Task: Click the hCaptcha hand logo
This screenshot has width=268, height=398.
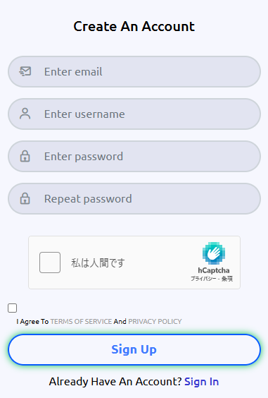Action: pyautogui.click(x=214, y=253)
